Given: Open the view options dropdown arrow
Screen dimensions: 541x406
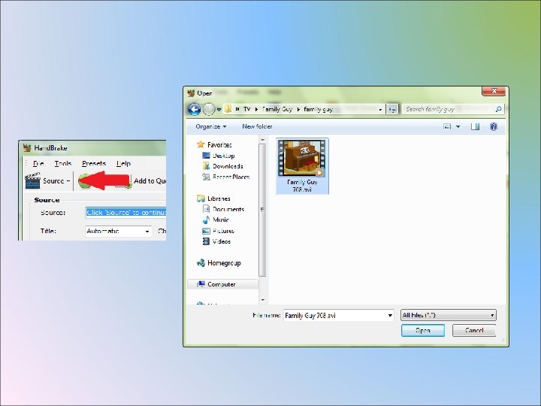Looking at the screenshot, I should click(458, 127).
